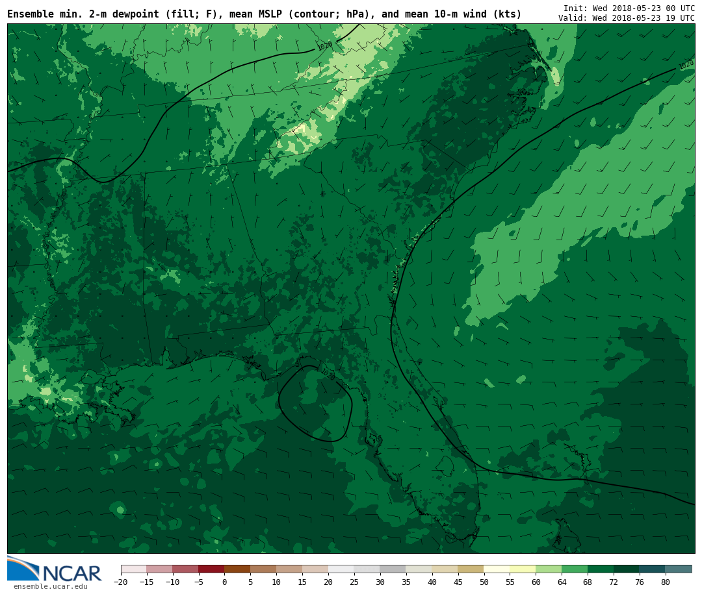The width and height of the screenshot is (702, 594).
Task: Pick the 45 to 50 khaki swatch
Action: (471, 569)
